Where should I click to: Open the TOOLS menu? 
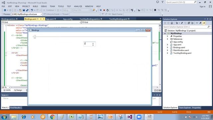61,6
